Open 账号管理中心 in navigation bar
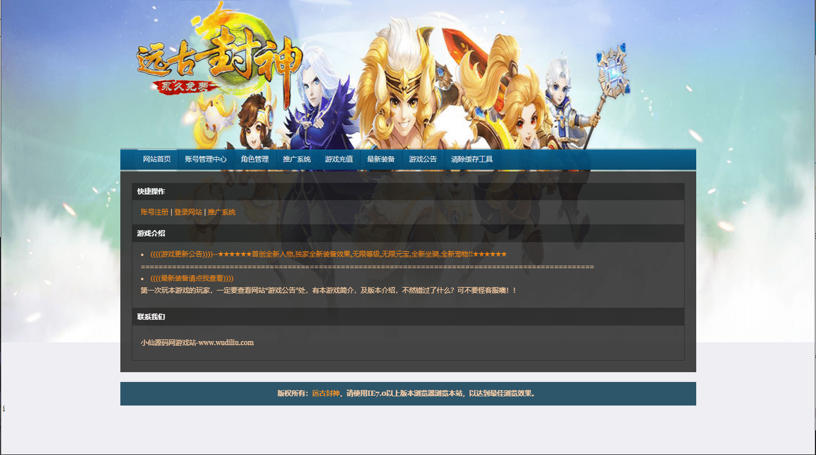This screenshot has width=816, height=455. pyautogui.click(x=206, y=159)
